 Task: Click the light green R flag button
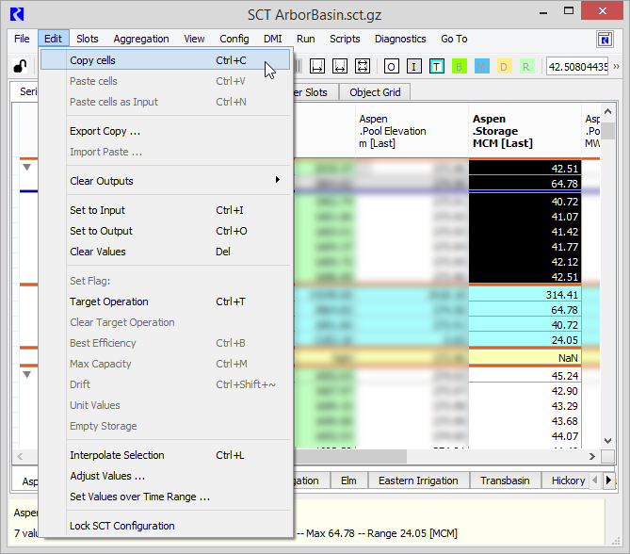[x=526, y=67]
